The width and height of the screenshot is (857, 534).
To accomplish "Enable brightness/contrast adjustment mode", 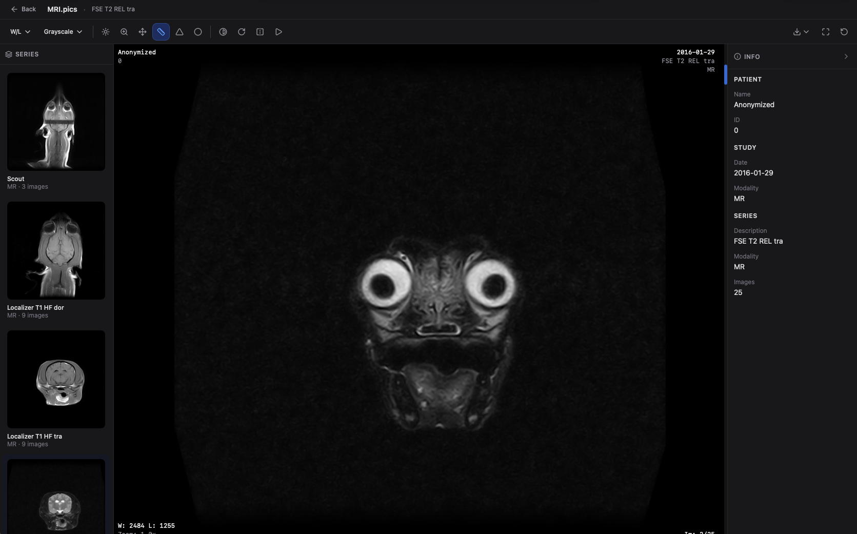I will coord(105,32).
